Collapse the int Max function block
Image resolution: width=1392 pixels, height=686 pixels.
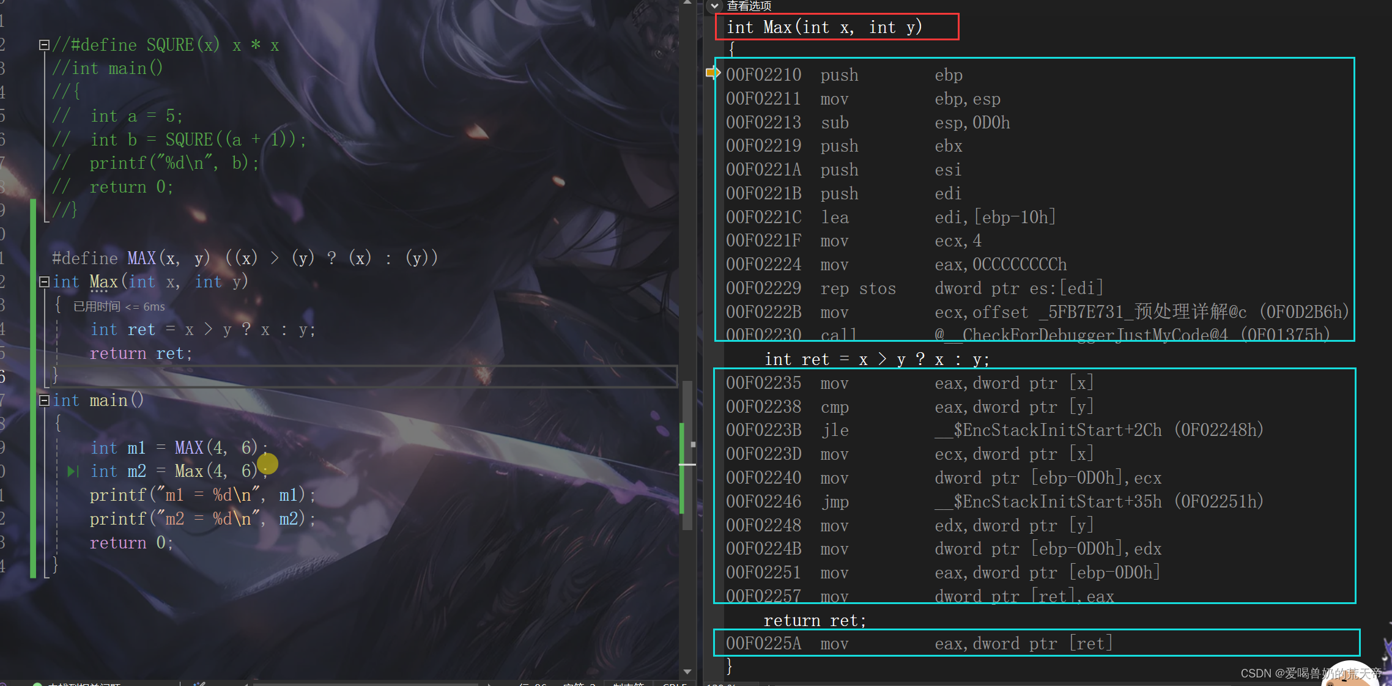tap(44, 282)
